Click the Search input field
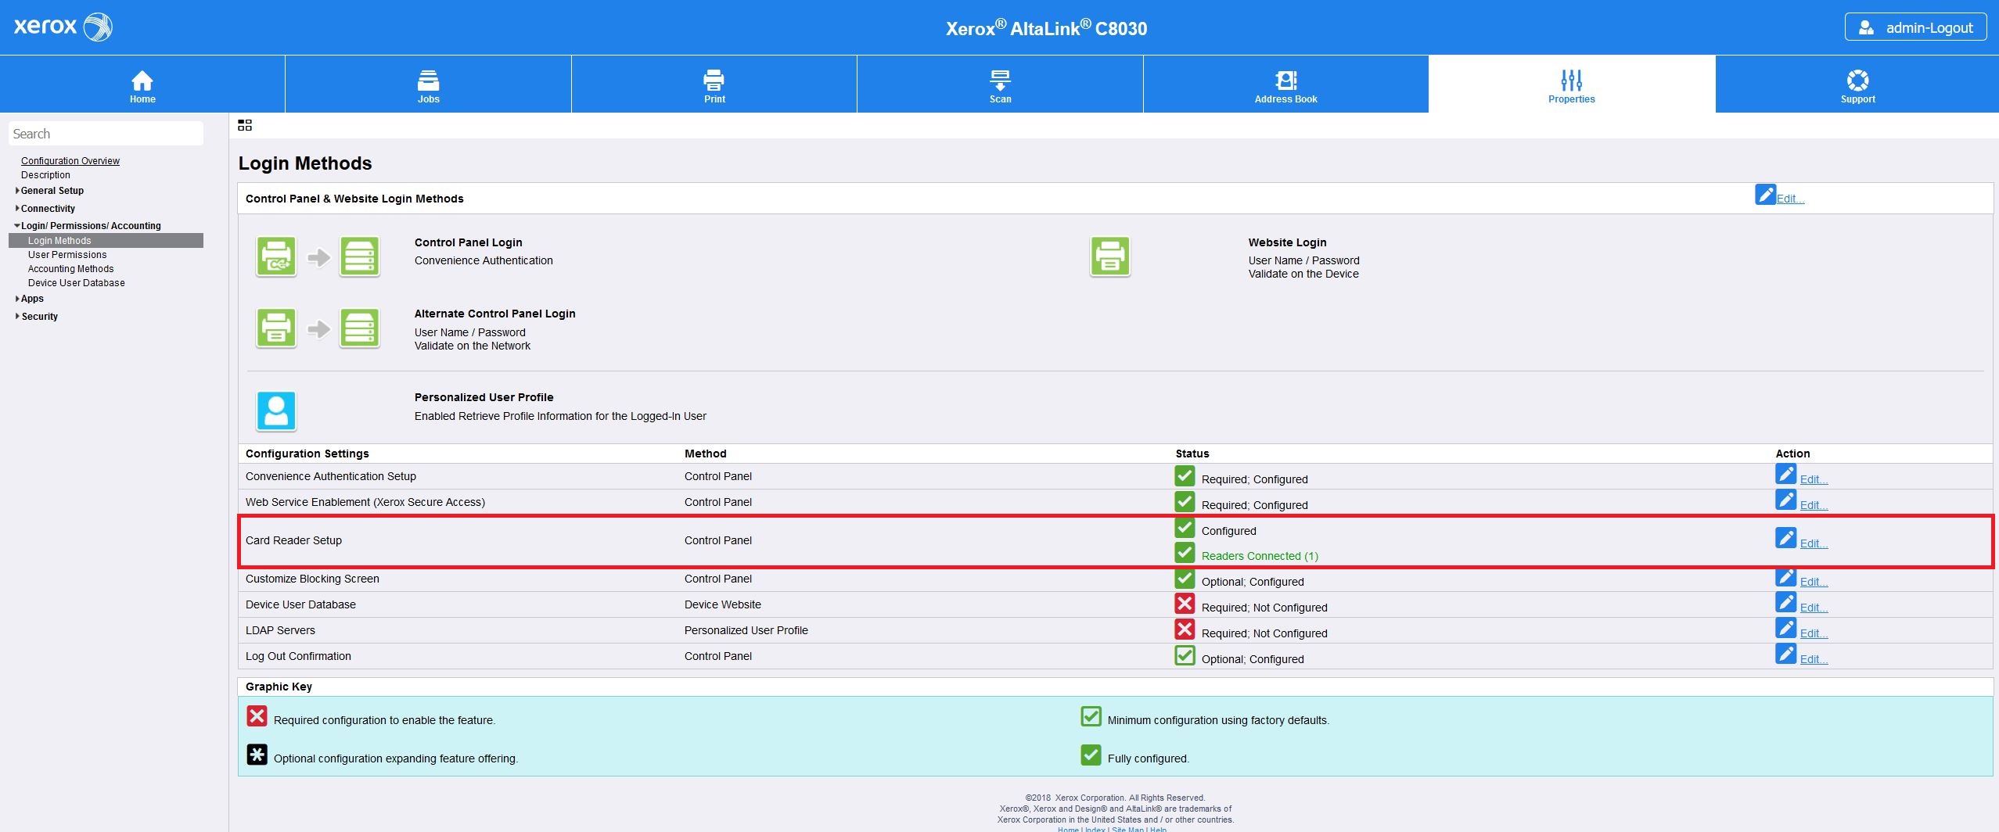The height and width of the screenshot is (832, 1999). pyautogui.click(x=106, y=134)
